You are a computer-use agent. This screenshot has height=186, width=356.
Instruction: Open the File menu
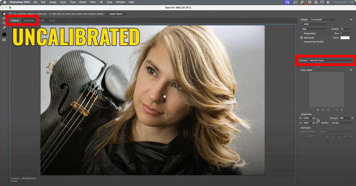[x=35, y=2]
